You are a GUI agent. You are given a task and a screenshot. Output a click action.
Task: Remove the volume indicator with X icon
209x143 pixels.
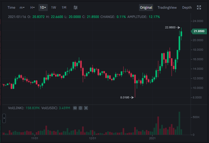[x=86, y=108]
